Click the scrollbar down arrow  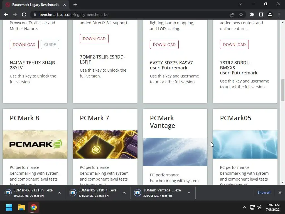pos(282,182)
